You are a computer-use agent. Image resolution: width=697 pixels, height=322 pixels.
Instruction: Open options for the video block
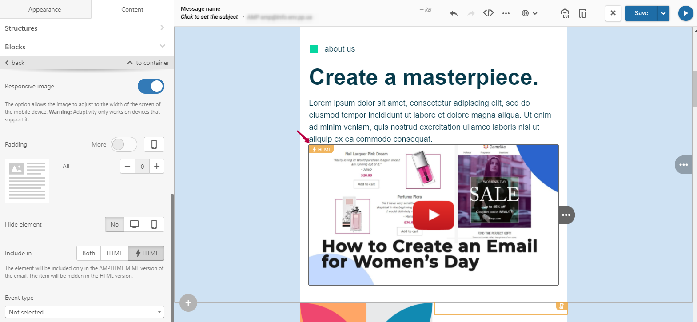point(566,215)
